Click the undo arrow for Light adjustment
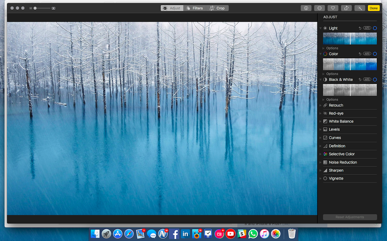The height and width of the screenshot is (241, 387). (360, 28)
